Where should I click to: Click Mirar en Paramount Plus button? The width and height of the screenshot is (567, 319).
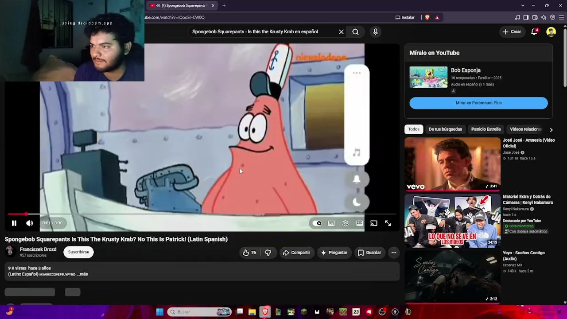coord(478,103)
